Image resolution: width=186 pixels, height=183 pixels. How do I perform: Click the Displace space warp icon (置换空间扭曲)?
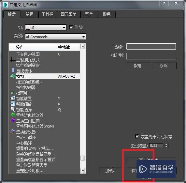click(13, 121)
